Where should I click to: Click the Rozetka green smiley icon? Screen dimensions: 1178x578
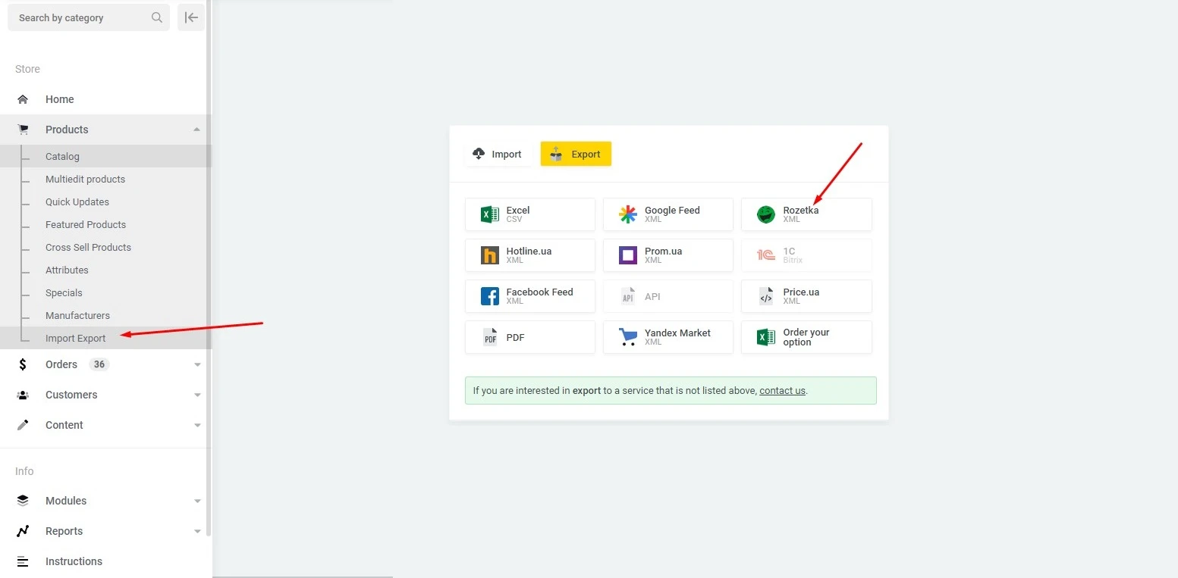pos(766,214)
